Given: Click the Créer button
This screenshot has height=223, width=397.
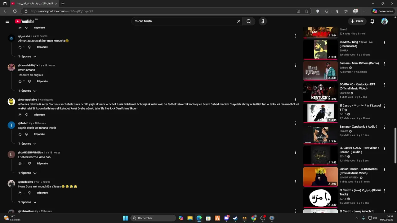Looking at the screenshot, I should (x=357, y=21).
